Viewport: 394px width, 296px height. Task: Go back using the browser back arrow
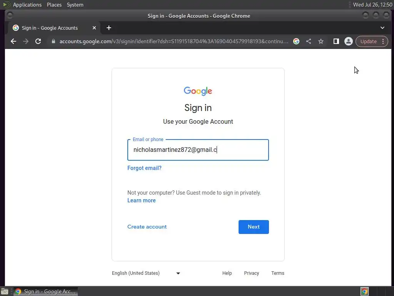[13, 41]
